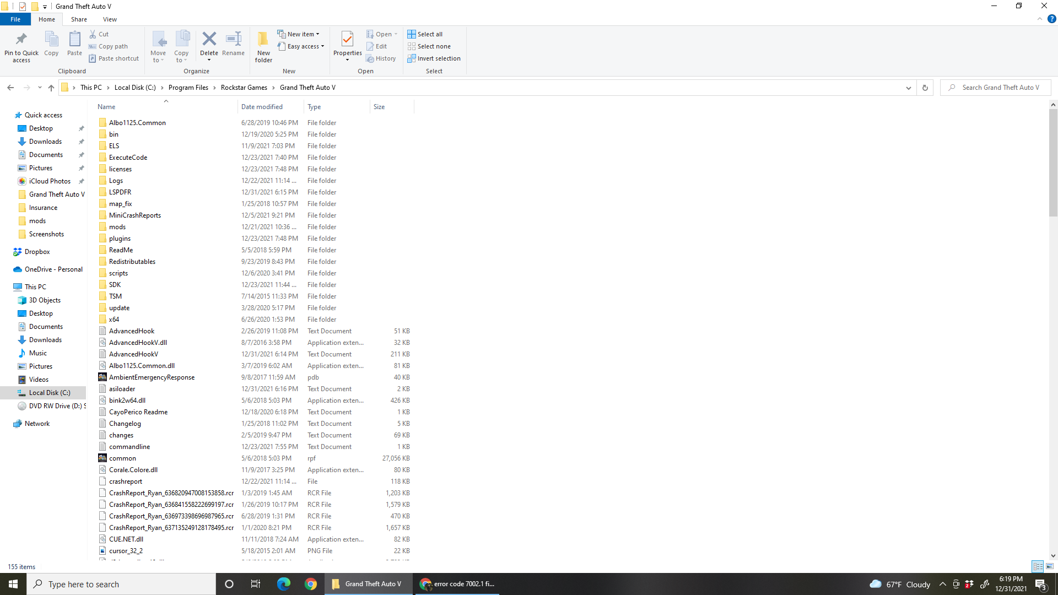Switch to details view toggle
1058x595 pixels.
1038,566
